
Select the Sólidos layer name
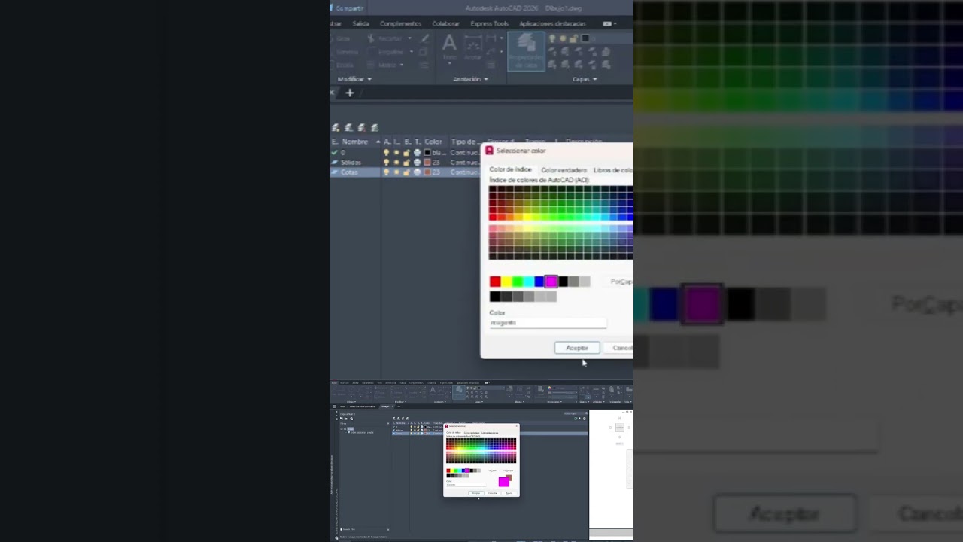[x=351, y=162]
